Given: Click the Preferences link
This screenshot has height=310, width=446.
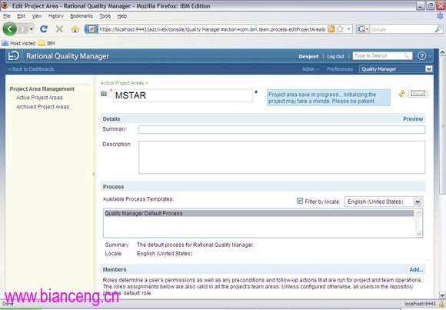Looking at the screenshot, I should tap(340, 69).
